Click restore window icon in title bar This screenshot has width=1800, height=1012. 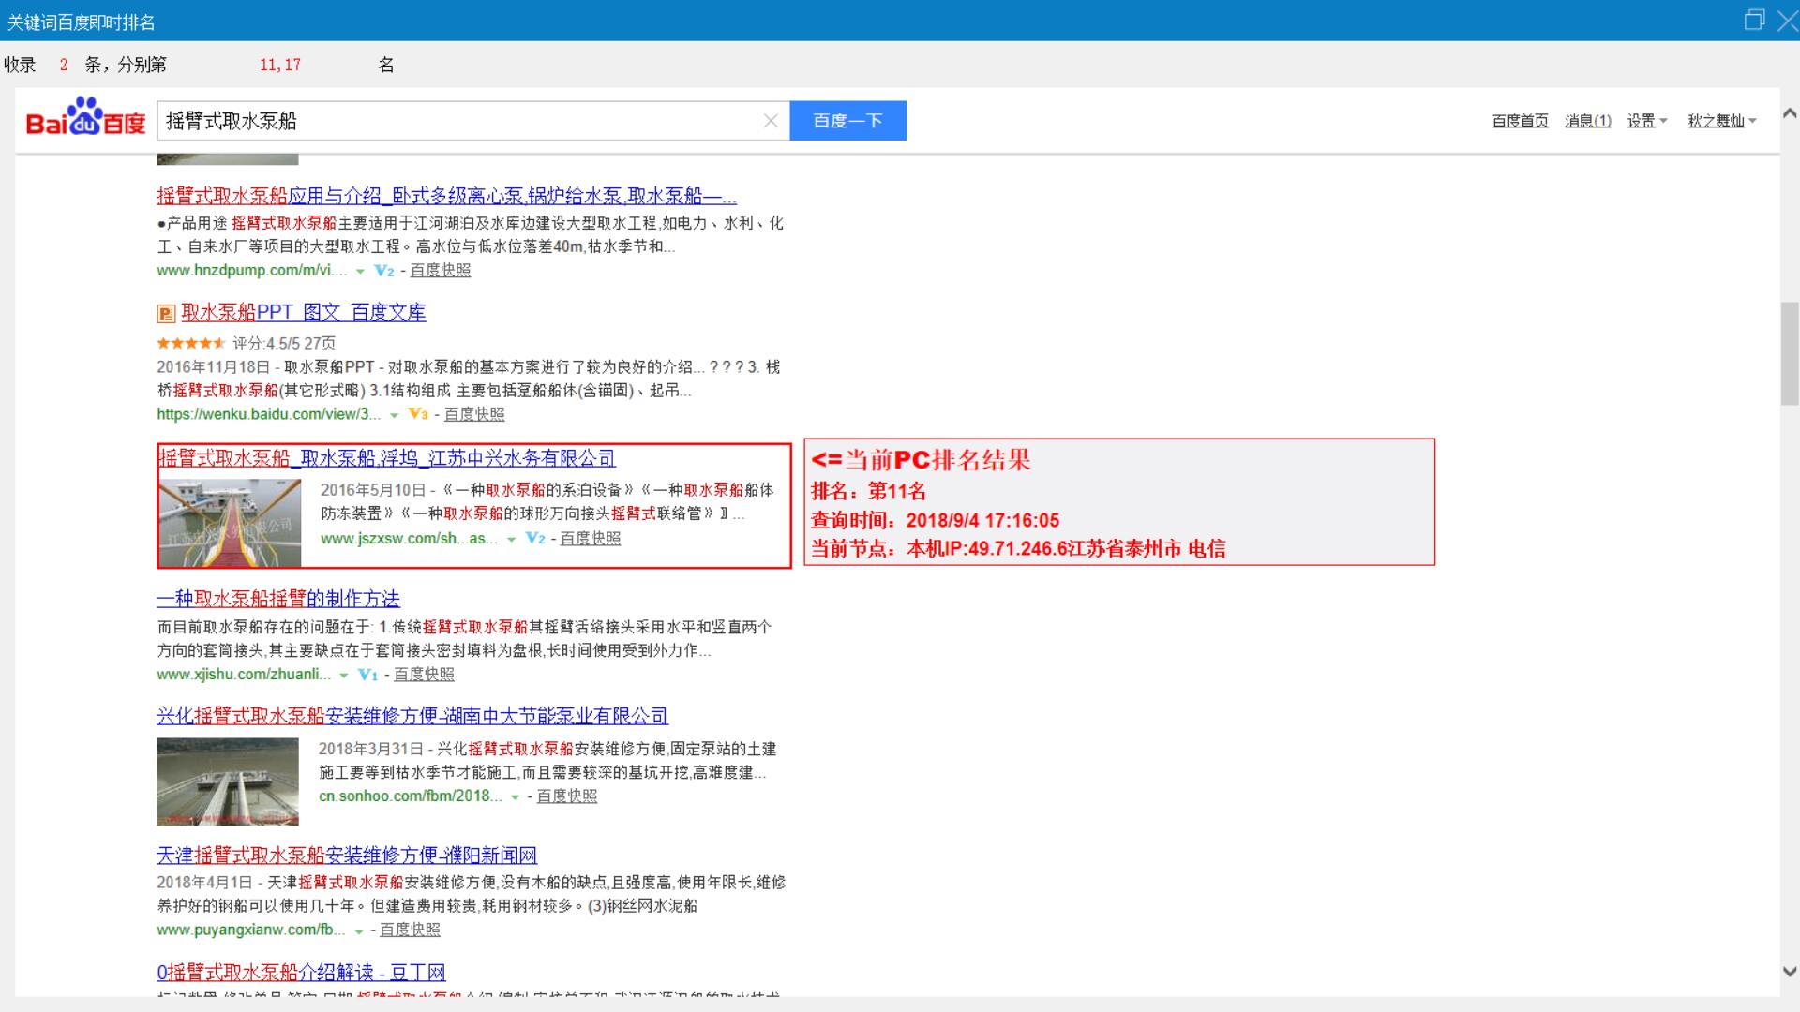(x=1753, y=20)
